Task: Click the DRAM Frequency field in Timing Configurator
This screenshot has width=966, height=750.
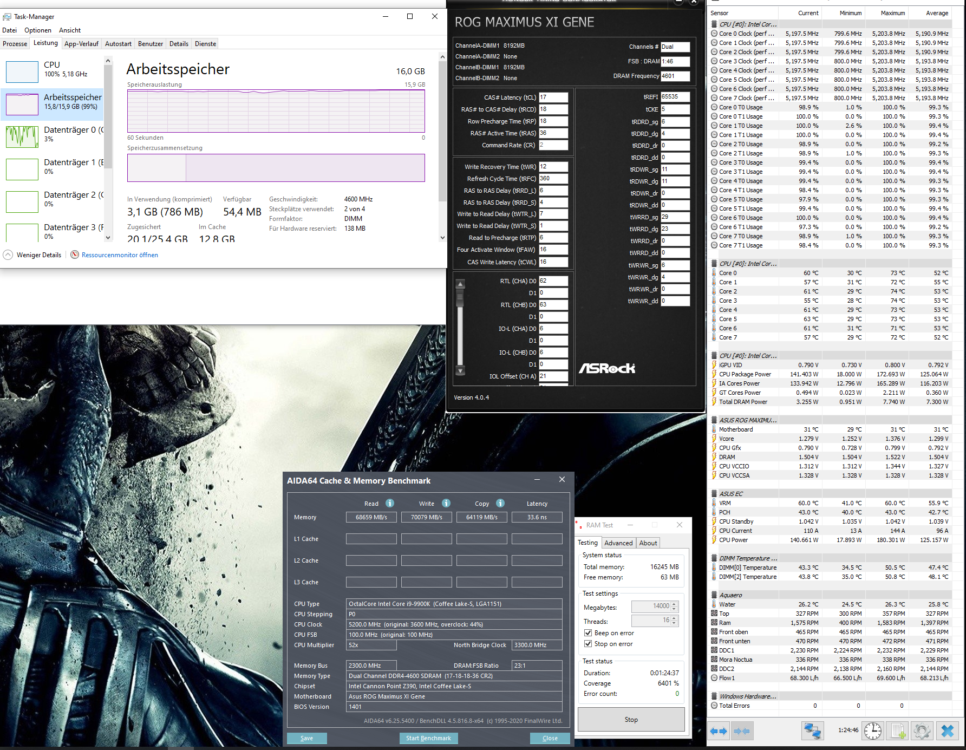Action: (x=675, y=76)
